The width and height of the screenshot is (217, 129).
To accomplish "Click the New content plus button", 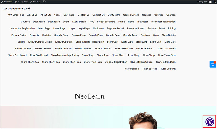I will click(25, 2).
